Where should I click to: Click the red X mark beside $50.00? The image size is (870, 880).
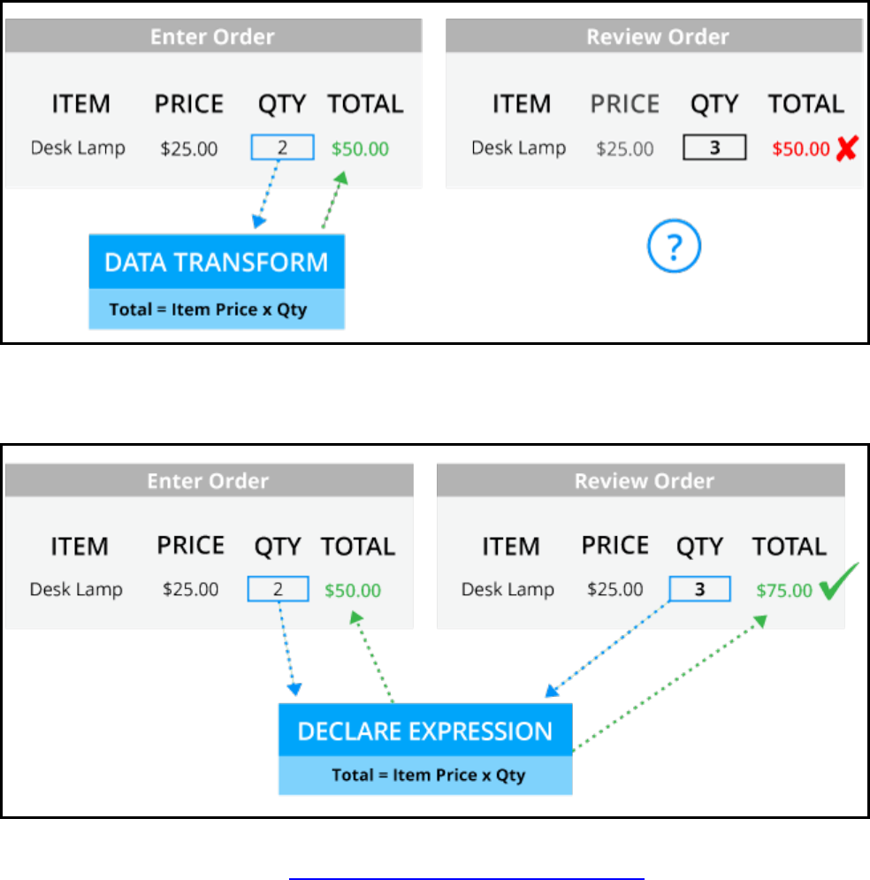coord(846,148)
